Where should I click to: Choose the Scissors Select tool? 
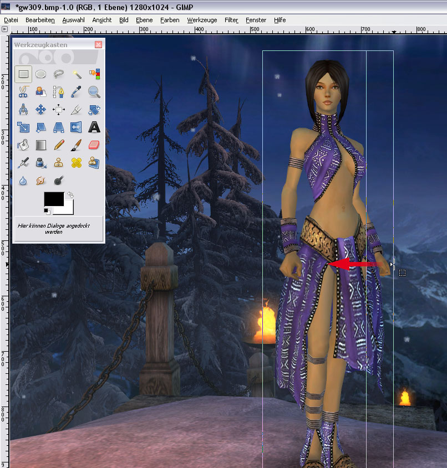tap(23, 91)
